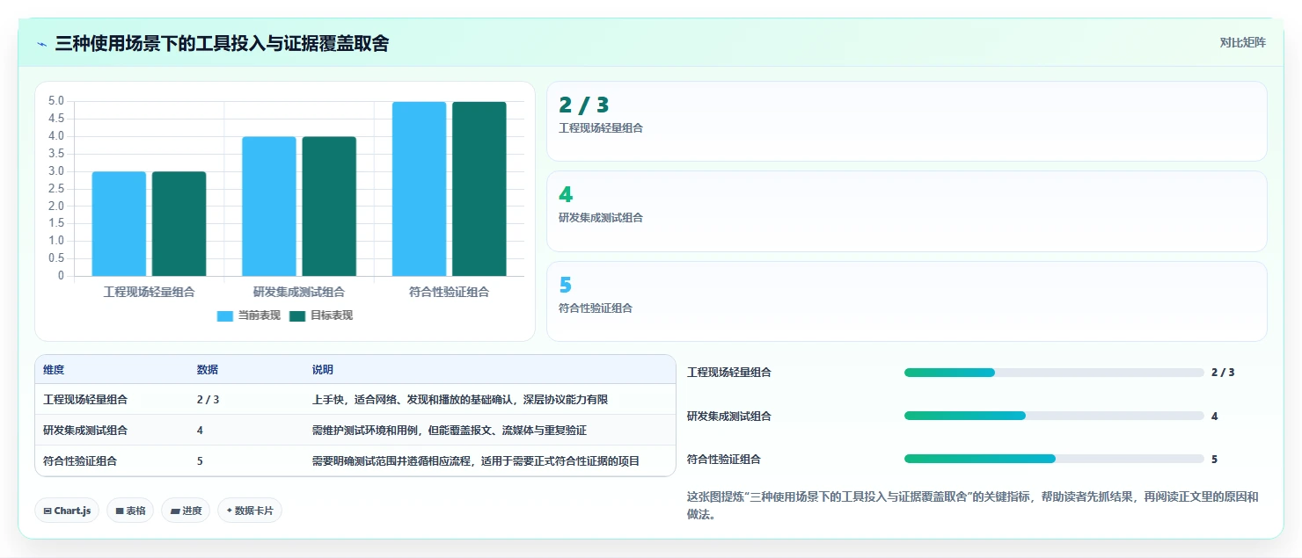Click the '2 / 3' value in the table
1302x558 pixels.
[x=208, y=400]
